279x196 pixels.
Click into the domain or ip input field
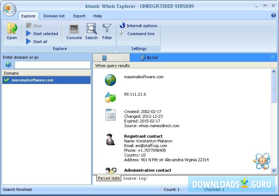[x=53, y=65]
